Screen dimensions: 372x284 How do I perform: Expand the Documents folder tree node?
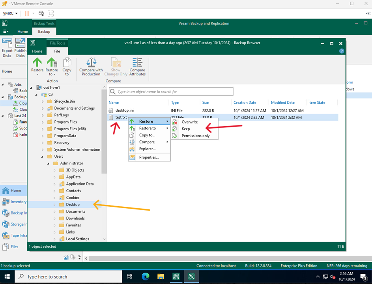[x=54, y=211]
